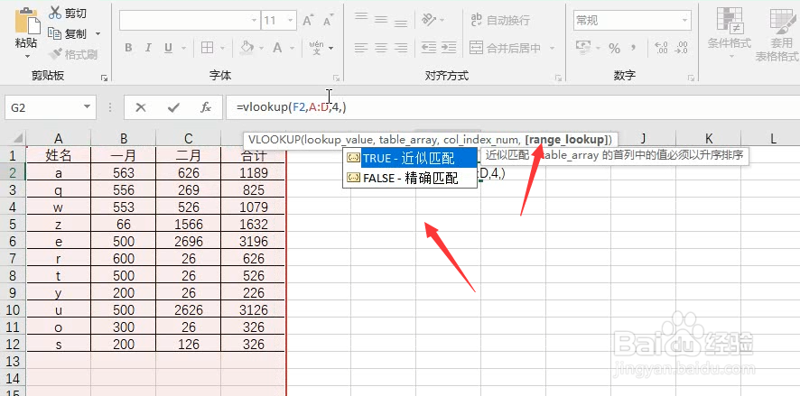Open format as table (套用表格格式)
This screenshot has width=800, height=396.
click(x=777, y=34)
